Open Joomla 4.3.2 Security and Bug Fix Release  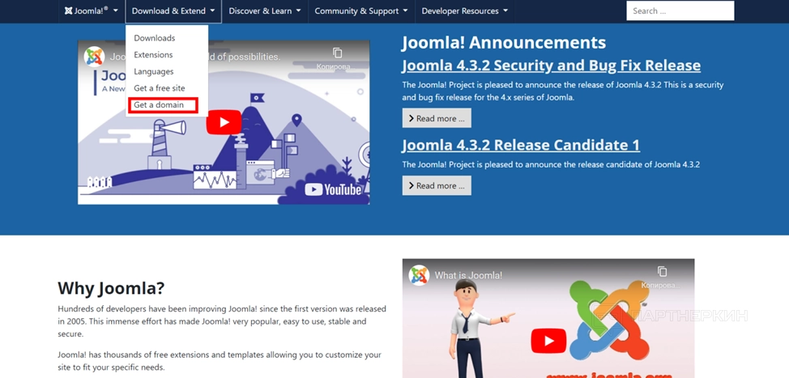tap(551, 66)
